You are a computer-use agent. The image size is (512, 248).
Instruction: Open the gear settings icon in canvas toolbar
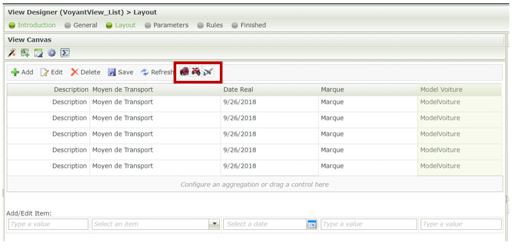pyautogui.click(x=52, y=53)
